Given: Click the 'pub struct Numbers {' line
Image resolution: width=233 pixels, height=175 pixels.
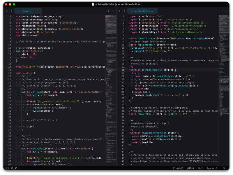Looking at the screenshot, I should [x=30, y=51].
